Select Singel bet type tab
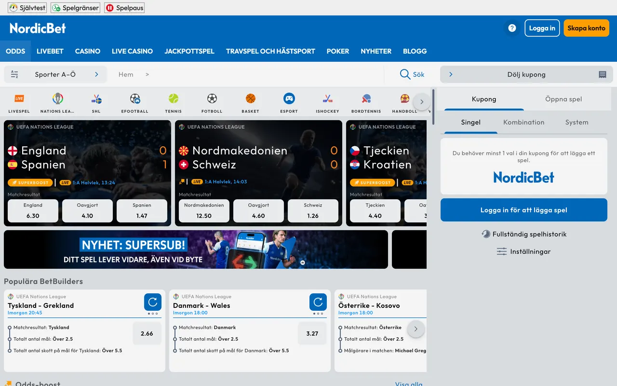Viewport: 617px width, 386px height. tap(471, 122)
